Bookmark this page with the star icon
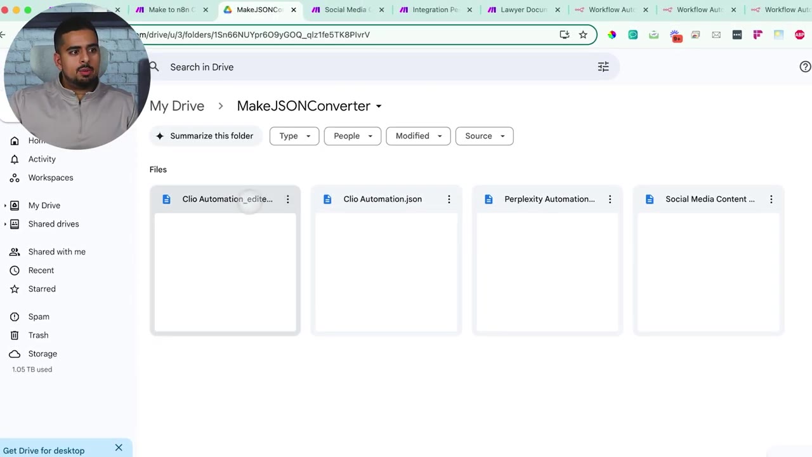 coord(583,35)
